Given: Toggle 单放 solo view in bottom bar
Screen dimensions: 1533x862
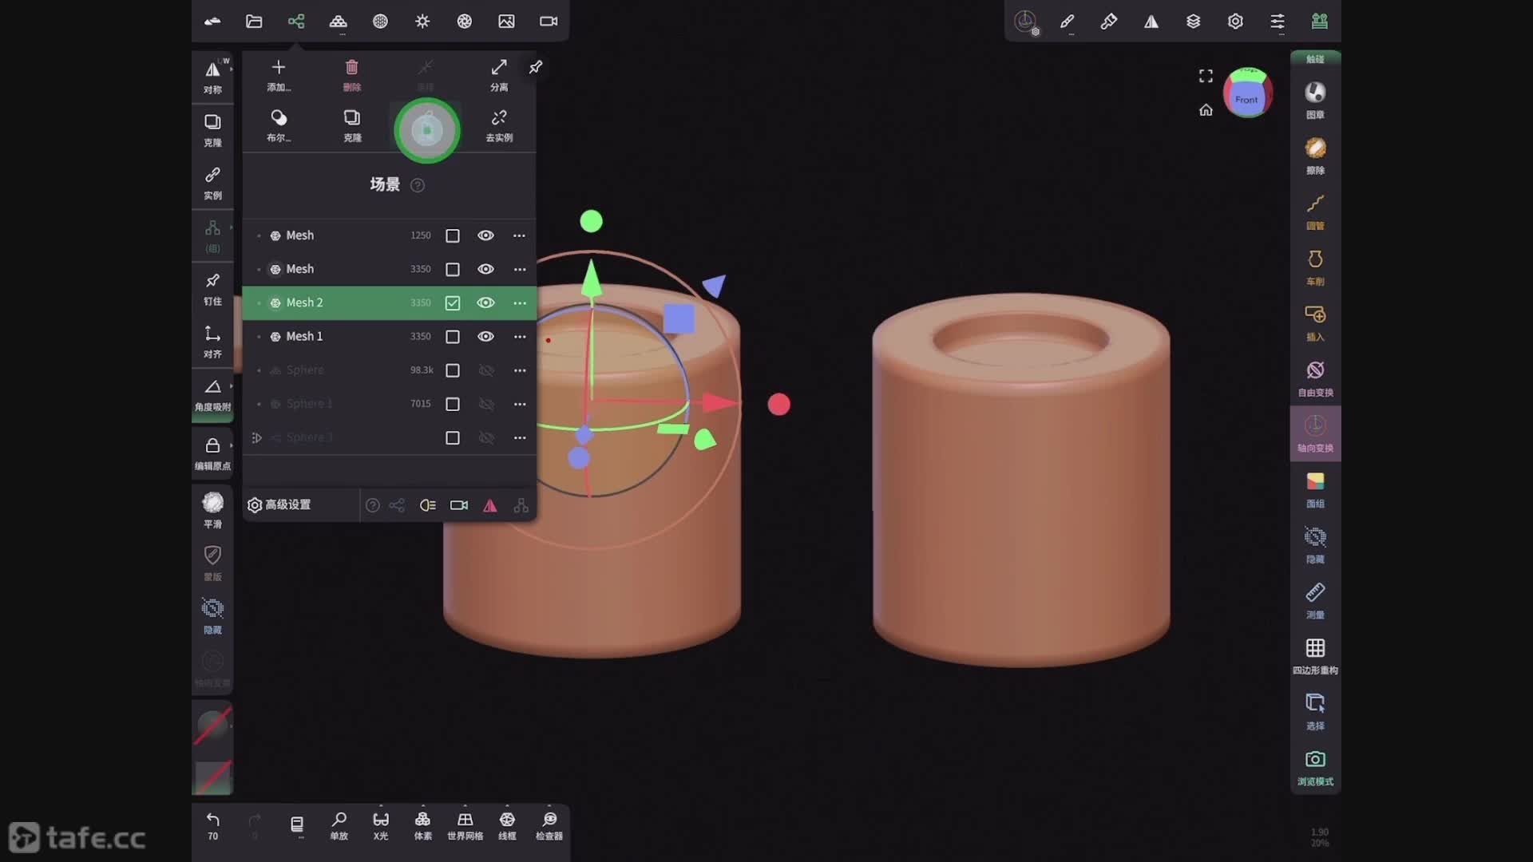Looking at the screenshot, I should [x=339, y=825].
